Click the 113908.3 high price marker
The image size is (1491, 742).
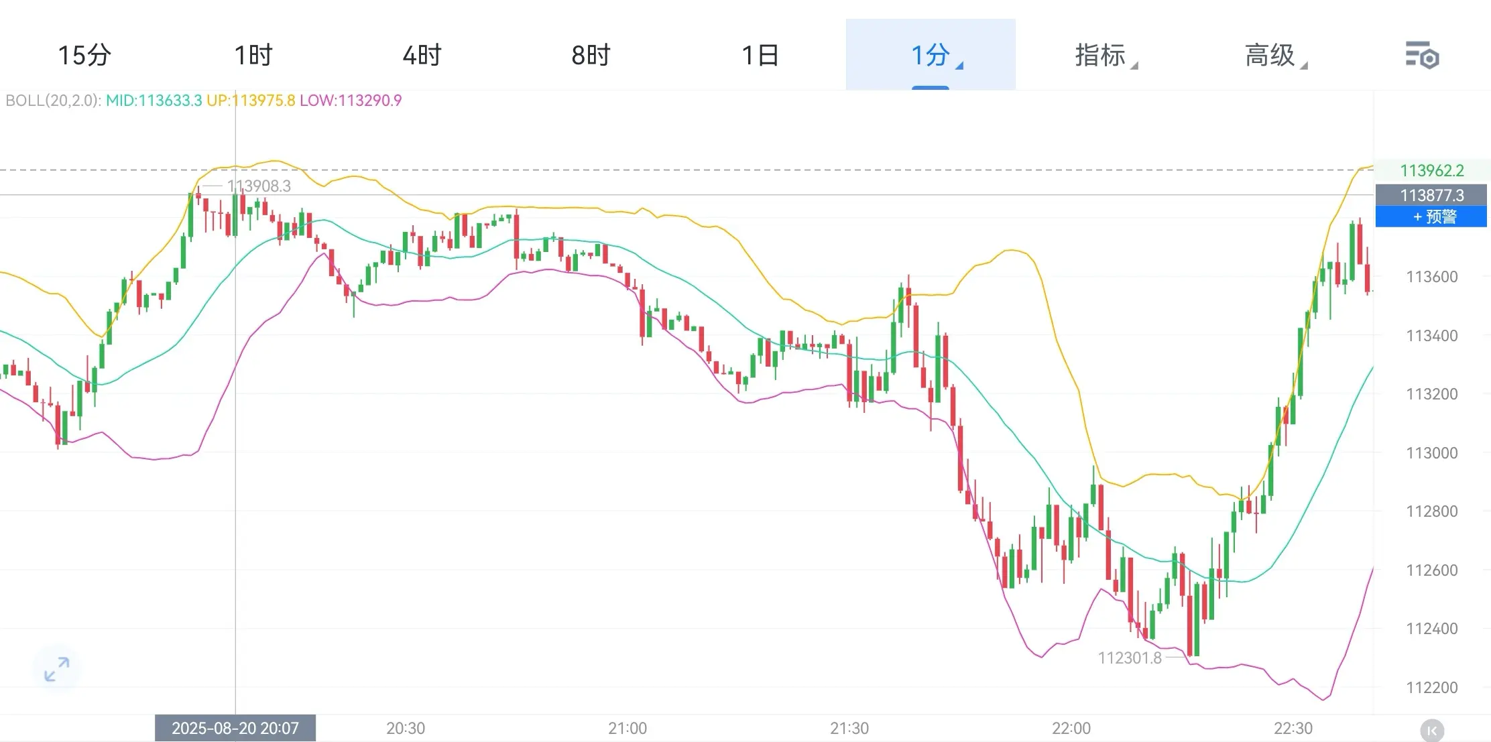[x=259, y=186]
